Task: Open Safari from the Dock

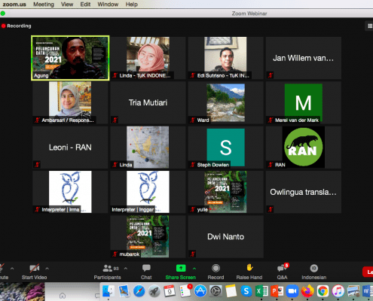Action: click(x=139, y=291)
